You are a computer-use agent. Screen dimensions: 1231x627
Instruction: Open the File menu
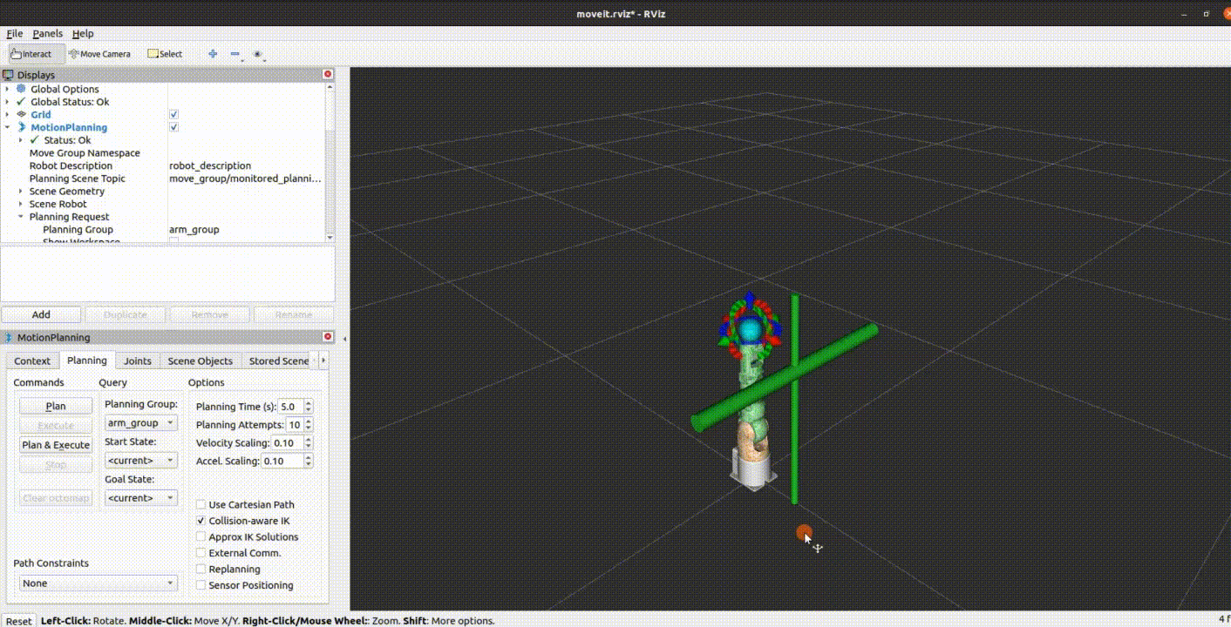pos(15,34)
